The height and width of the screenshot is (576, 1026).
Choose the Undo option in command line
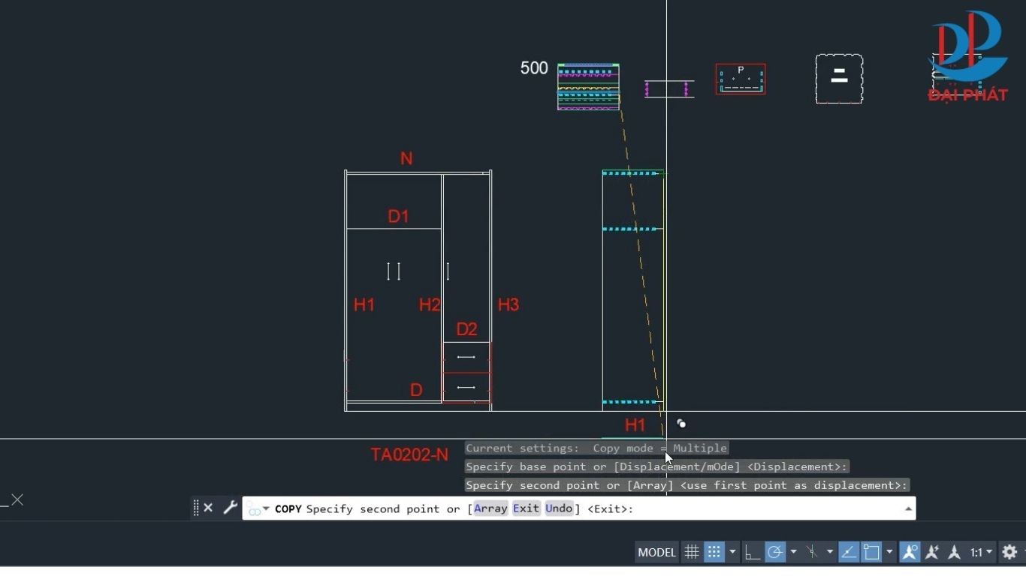click(559, 508)
